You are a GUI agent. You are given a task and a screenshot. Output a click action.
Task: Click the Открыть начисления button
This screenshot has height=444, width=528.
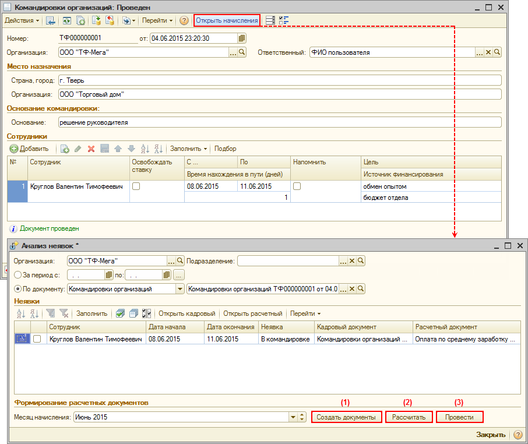click(x=227, y=20)
